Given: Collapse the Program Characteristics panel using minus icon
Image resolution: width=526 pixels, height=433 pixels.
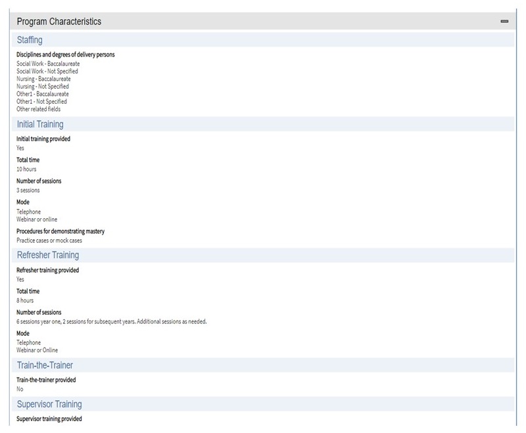Looking at the screenshot, I should tap(504, 22).
